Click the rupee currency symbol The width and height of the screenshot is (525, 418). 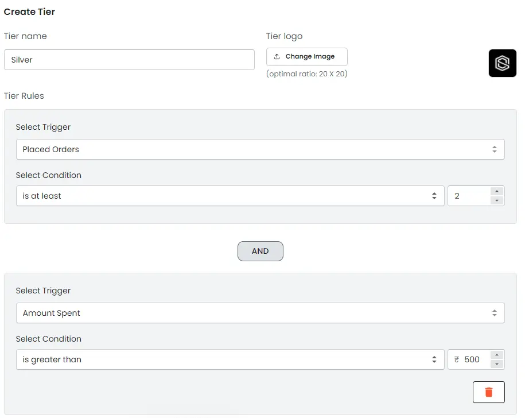click(457, 359)
